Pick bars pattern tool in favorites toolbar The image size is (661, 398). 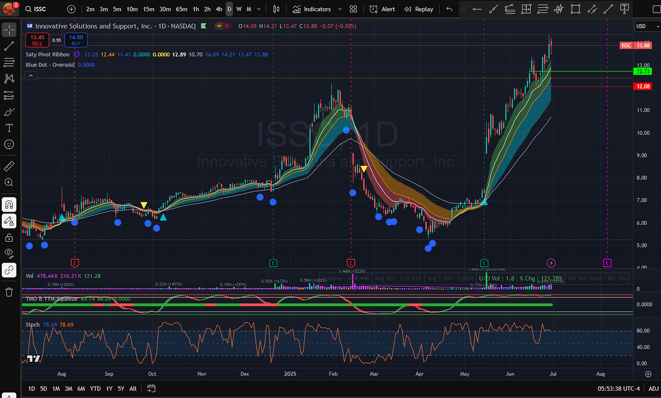click(559, 9)
